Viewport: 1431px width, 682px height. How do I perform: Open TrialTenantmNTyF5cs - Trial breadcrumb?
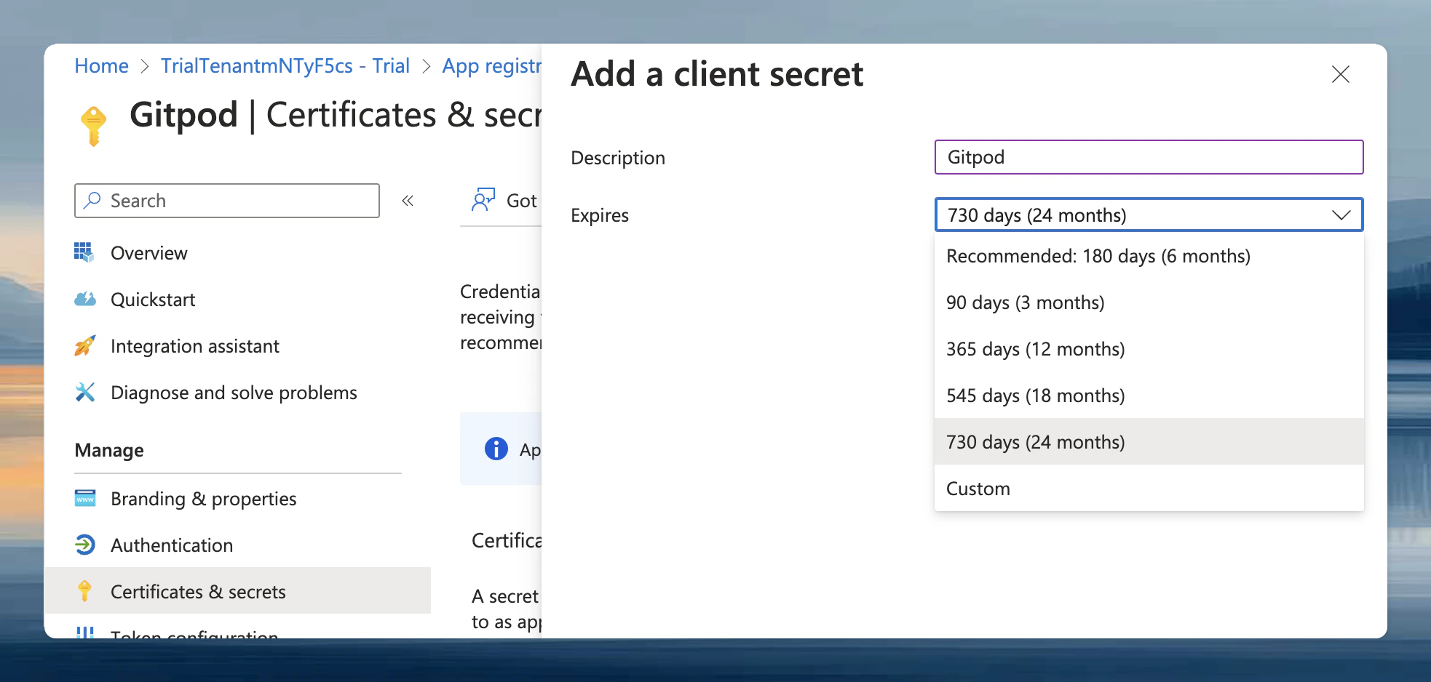(285, 66)
